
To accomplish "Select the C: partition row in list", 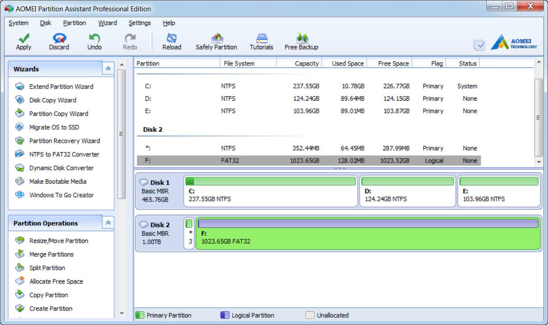I will pos(309,86).
